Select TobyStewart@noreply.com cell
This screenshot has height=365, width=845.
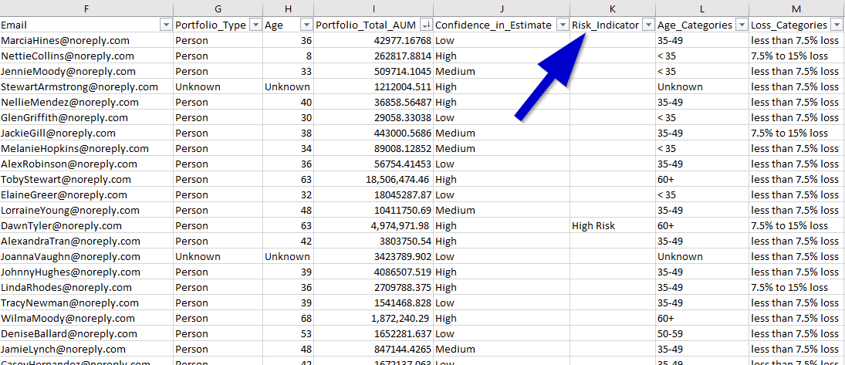pyautogui.click(x=86, y=180)
